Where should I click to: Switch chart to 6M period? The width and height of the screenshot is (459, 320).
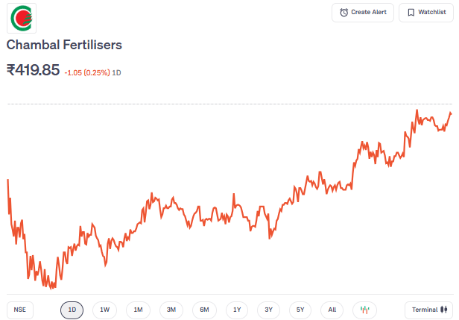coord(203,310)
